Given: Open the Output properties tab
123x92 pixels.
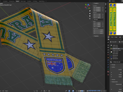Looking at the screenshot, I should (108, 48).
